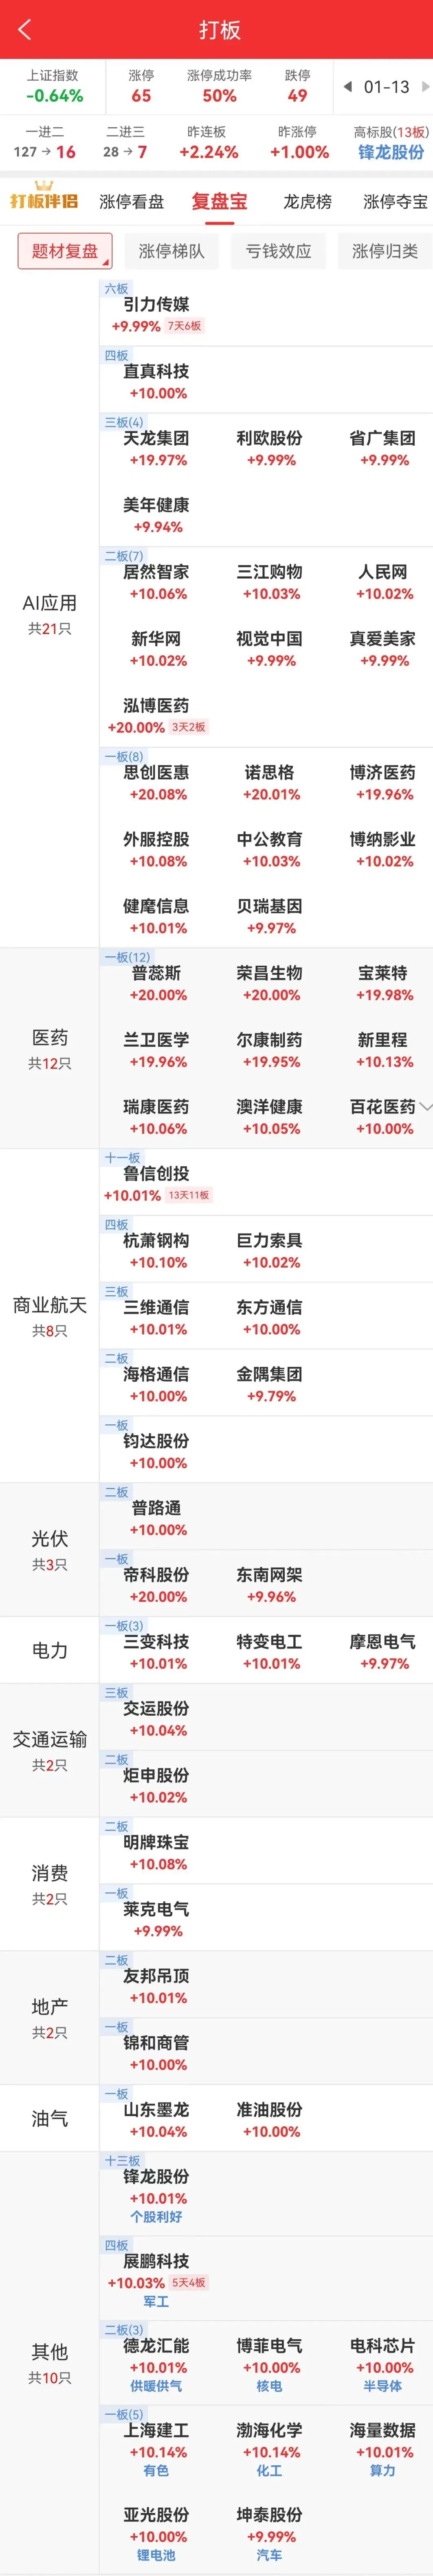Screen dimensions: 433x2576
Task: Open the 锋龙股份 high-flyer stock link at top
Action: click(x=391, y=152)
